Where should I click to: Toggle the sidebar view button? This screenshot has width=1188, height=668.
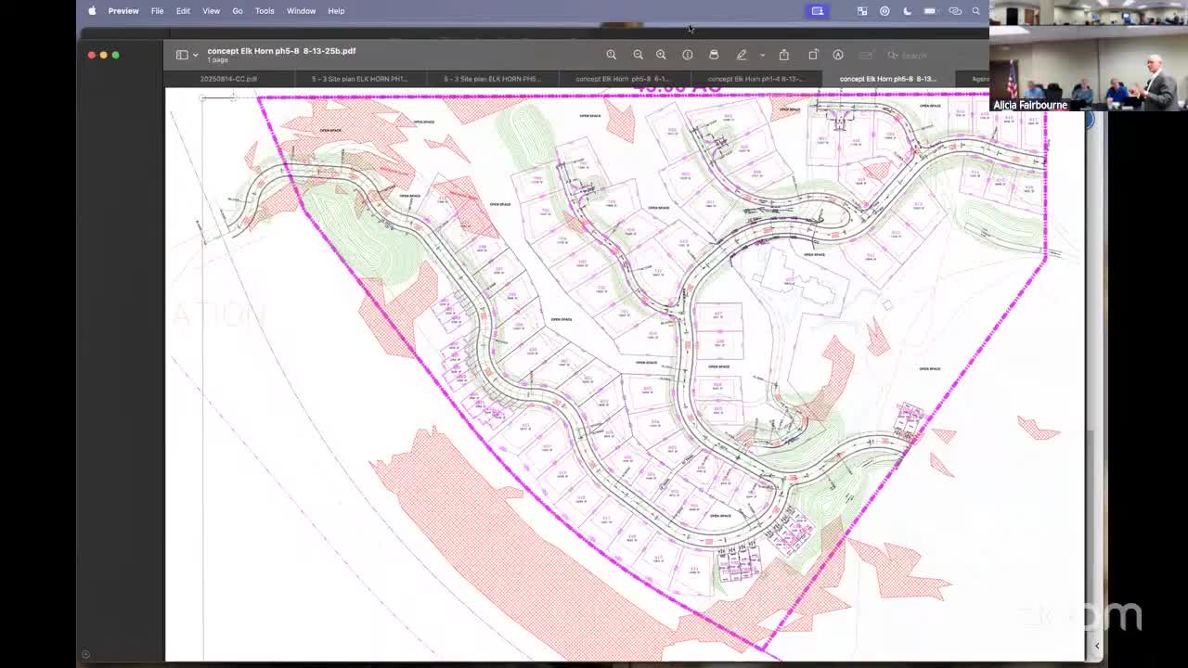[182, 55]
